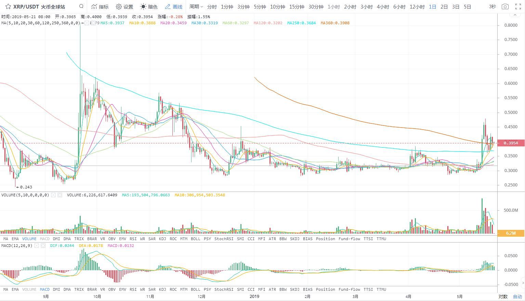
Task: Collapse the panel with the up chevron
Action: (x=515, y=15)
